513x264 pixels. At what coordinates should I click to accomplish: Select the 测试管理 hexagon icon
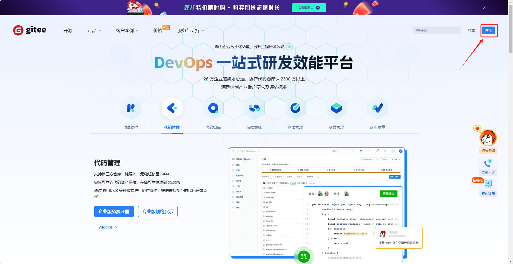(x=295, y=108)
